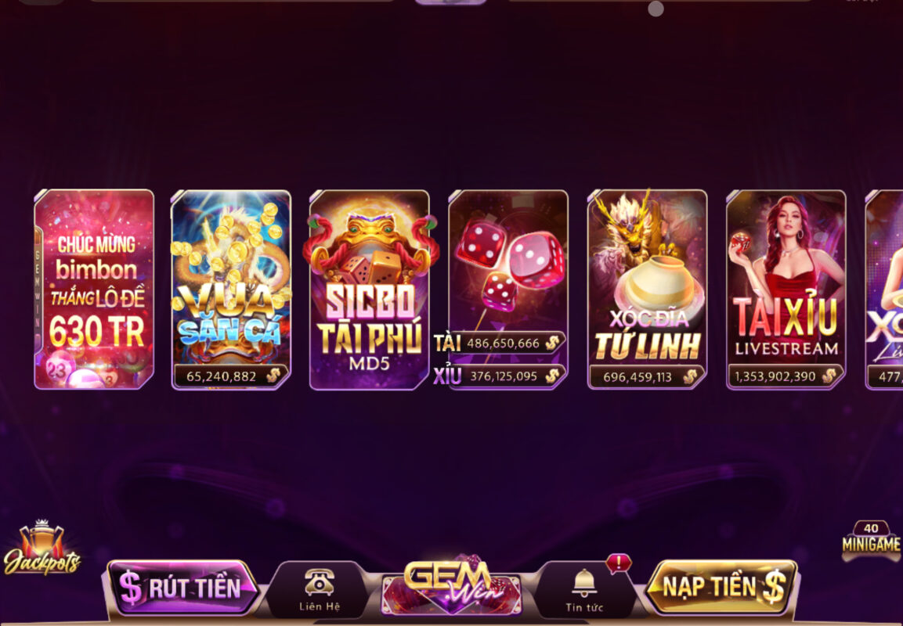Select the Xóc Đĩa Tứ Linh game
This screenshot has width=903, height=626.
tap(648, 290)
